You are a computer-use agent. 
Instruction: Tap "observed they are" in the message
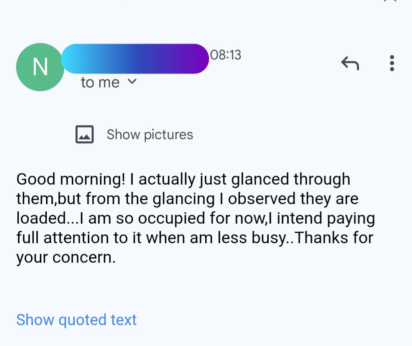click(x=293, y=199)
